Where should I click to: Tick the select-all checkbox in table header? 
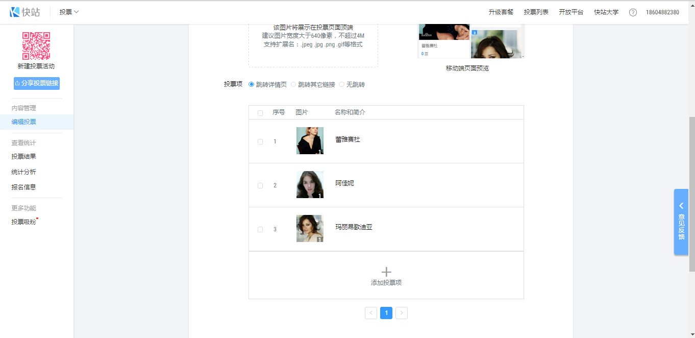pyautogui.click(x=260, y=113)
